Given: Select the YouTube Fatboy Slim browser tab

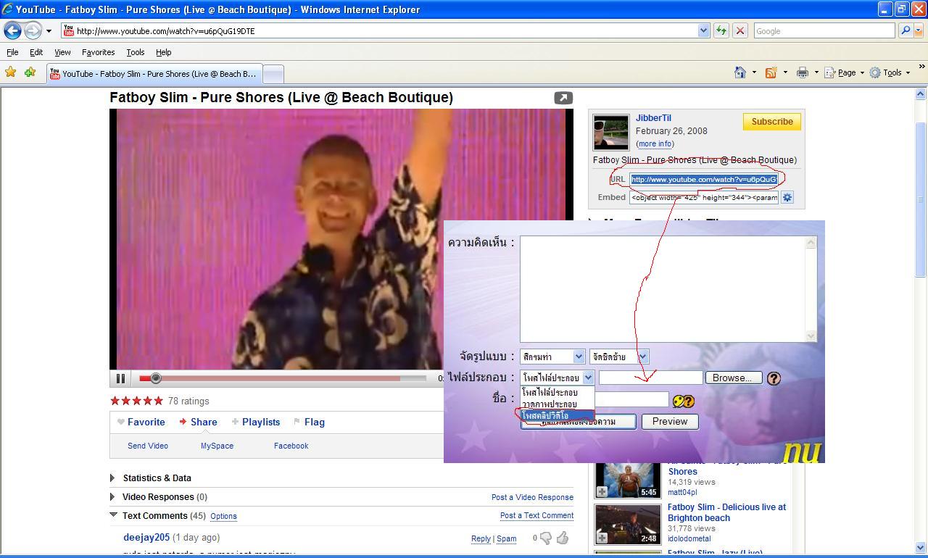Looking at the screenshot, I should pos(154,74).
